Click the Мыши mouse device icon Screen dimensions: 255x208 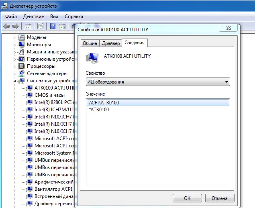[x=22, y=52]
